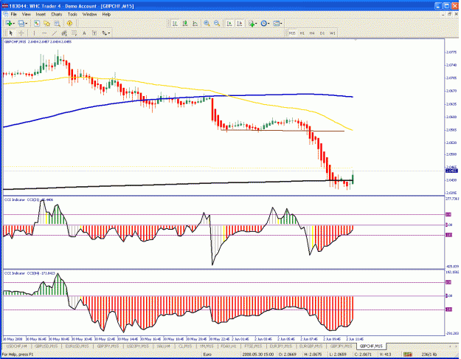Expand the Templates dropdown arrow
461x359 pixels.
pyautogui.click(x=281, y=24)
